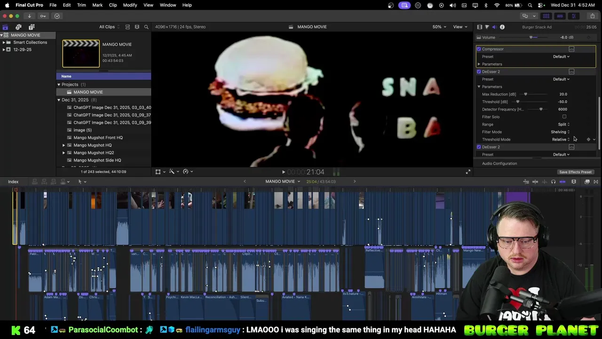Open the macOS Control Center icon
The width and height of the screenshot is (602, 339).
[541, 5]
